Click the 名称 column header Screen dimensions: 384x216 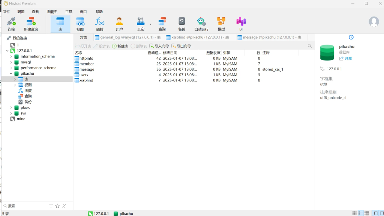coord(109,53)
